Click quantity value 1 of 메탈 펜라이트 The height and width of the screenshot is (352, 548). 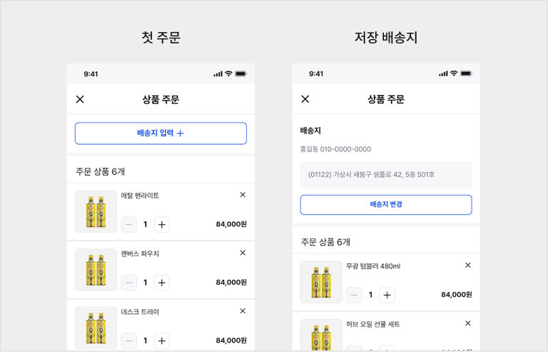point(146,224)
